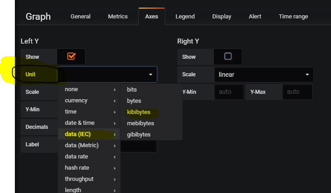
Task: Select kibibytes unit option
Action: point(139,112)
